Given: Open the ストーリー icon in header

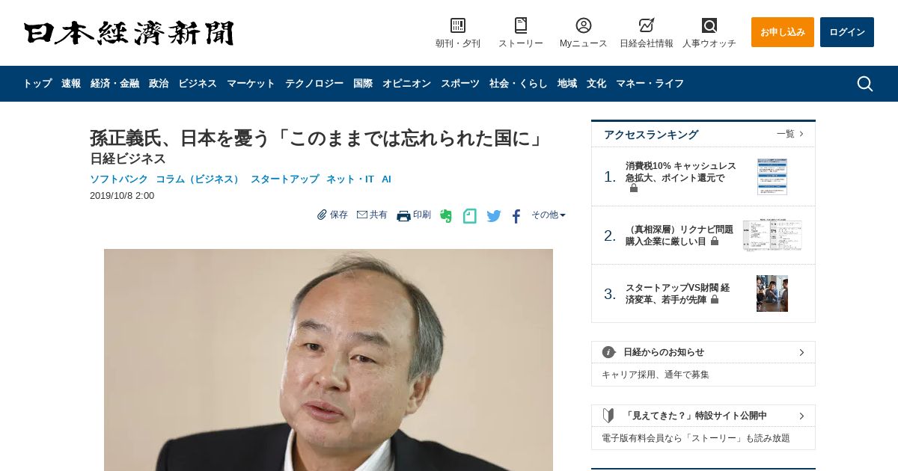Looking at the screenshot, I should [x=521, y=25].
